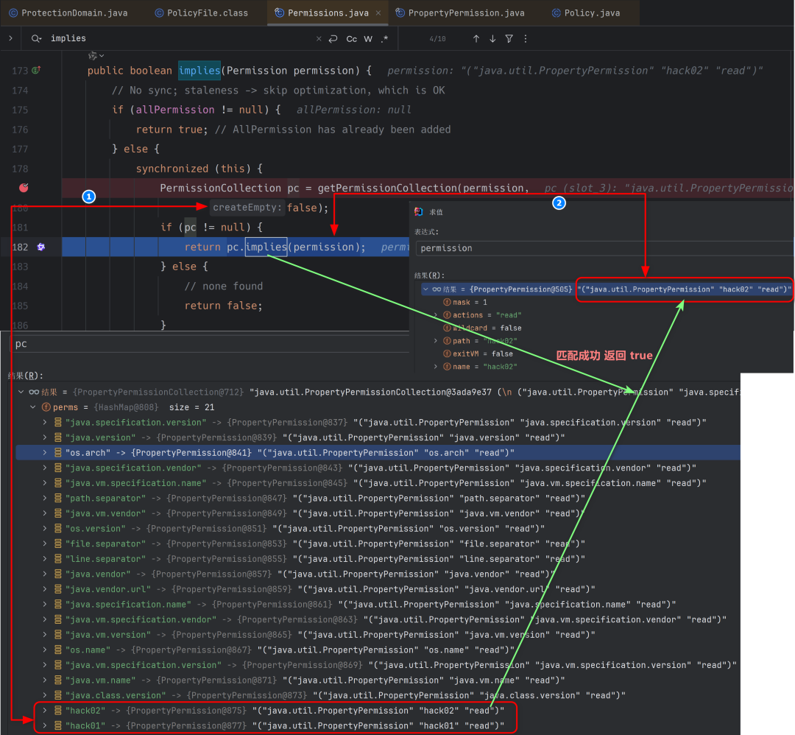This screenshot has height=735, width=795.
Task: Expand the "java.version" map entry
Action: coord(45,437)
